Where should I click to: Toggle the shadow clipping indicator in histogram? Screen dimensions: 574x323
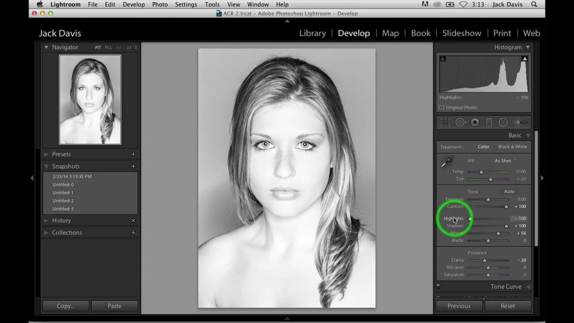[x=442, y=59]
